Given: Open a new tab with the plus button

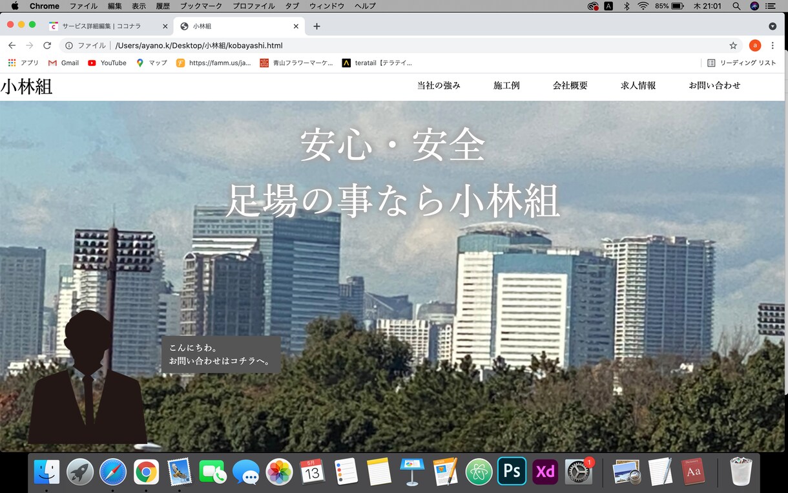Looking at the screenshot, I should [316, 26].
